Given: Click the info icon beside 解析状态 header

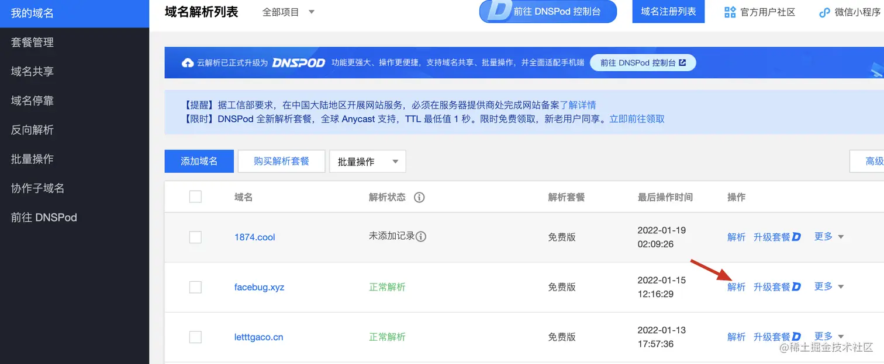Looking at the screenshot, I should [x=419, y=197].
